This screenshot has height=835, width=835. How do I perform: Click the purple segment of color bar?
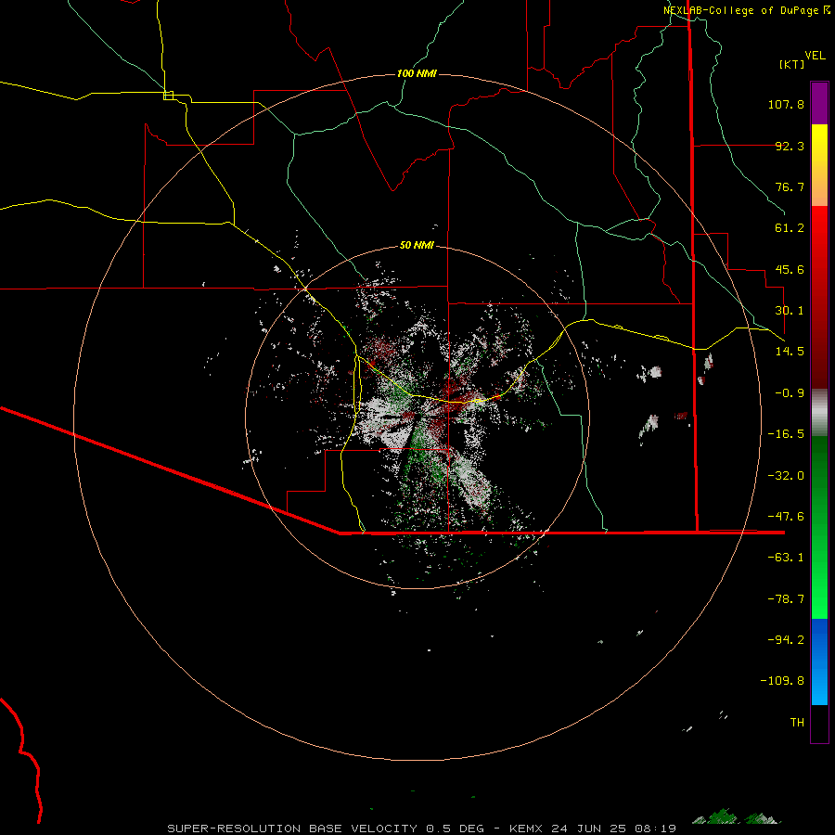[819, 103]
